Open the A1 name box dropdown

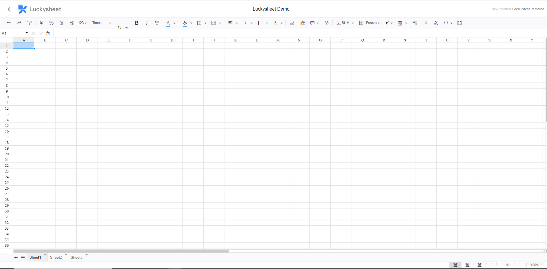pos(27,33)
